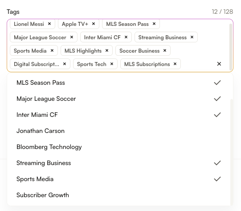Remove the Major League Soccer tag chip

pos(72,37)
